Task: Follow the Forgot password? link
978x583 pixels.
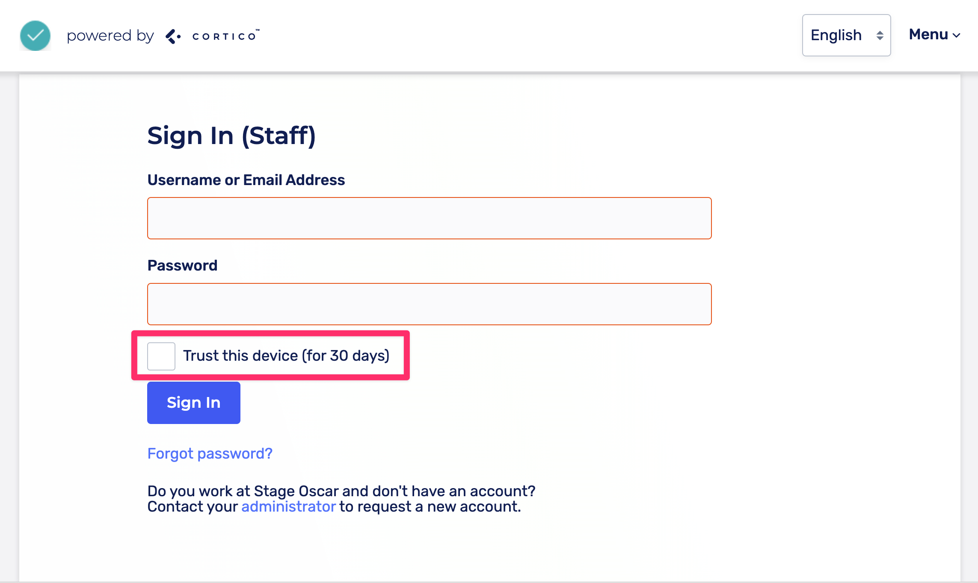Action: (x=210, y=453)
